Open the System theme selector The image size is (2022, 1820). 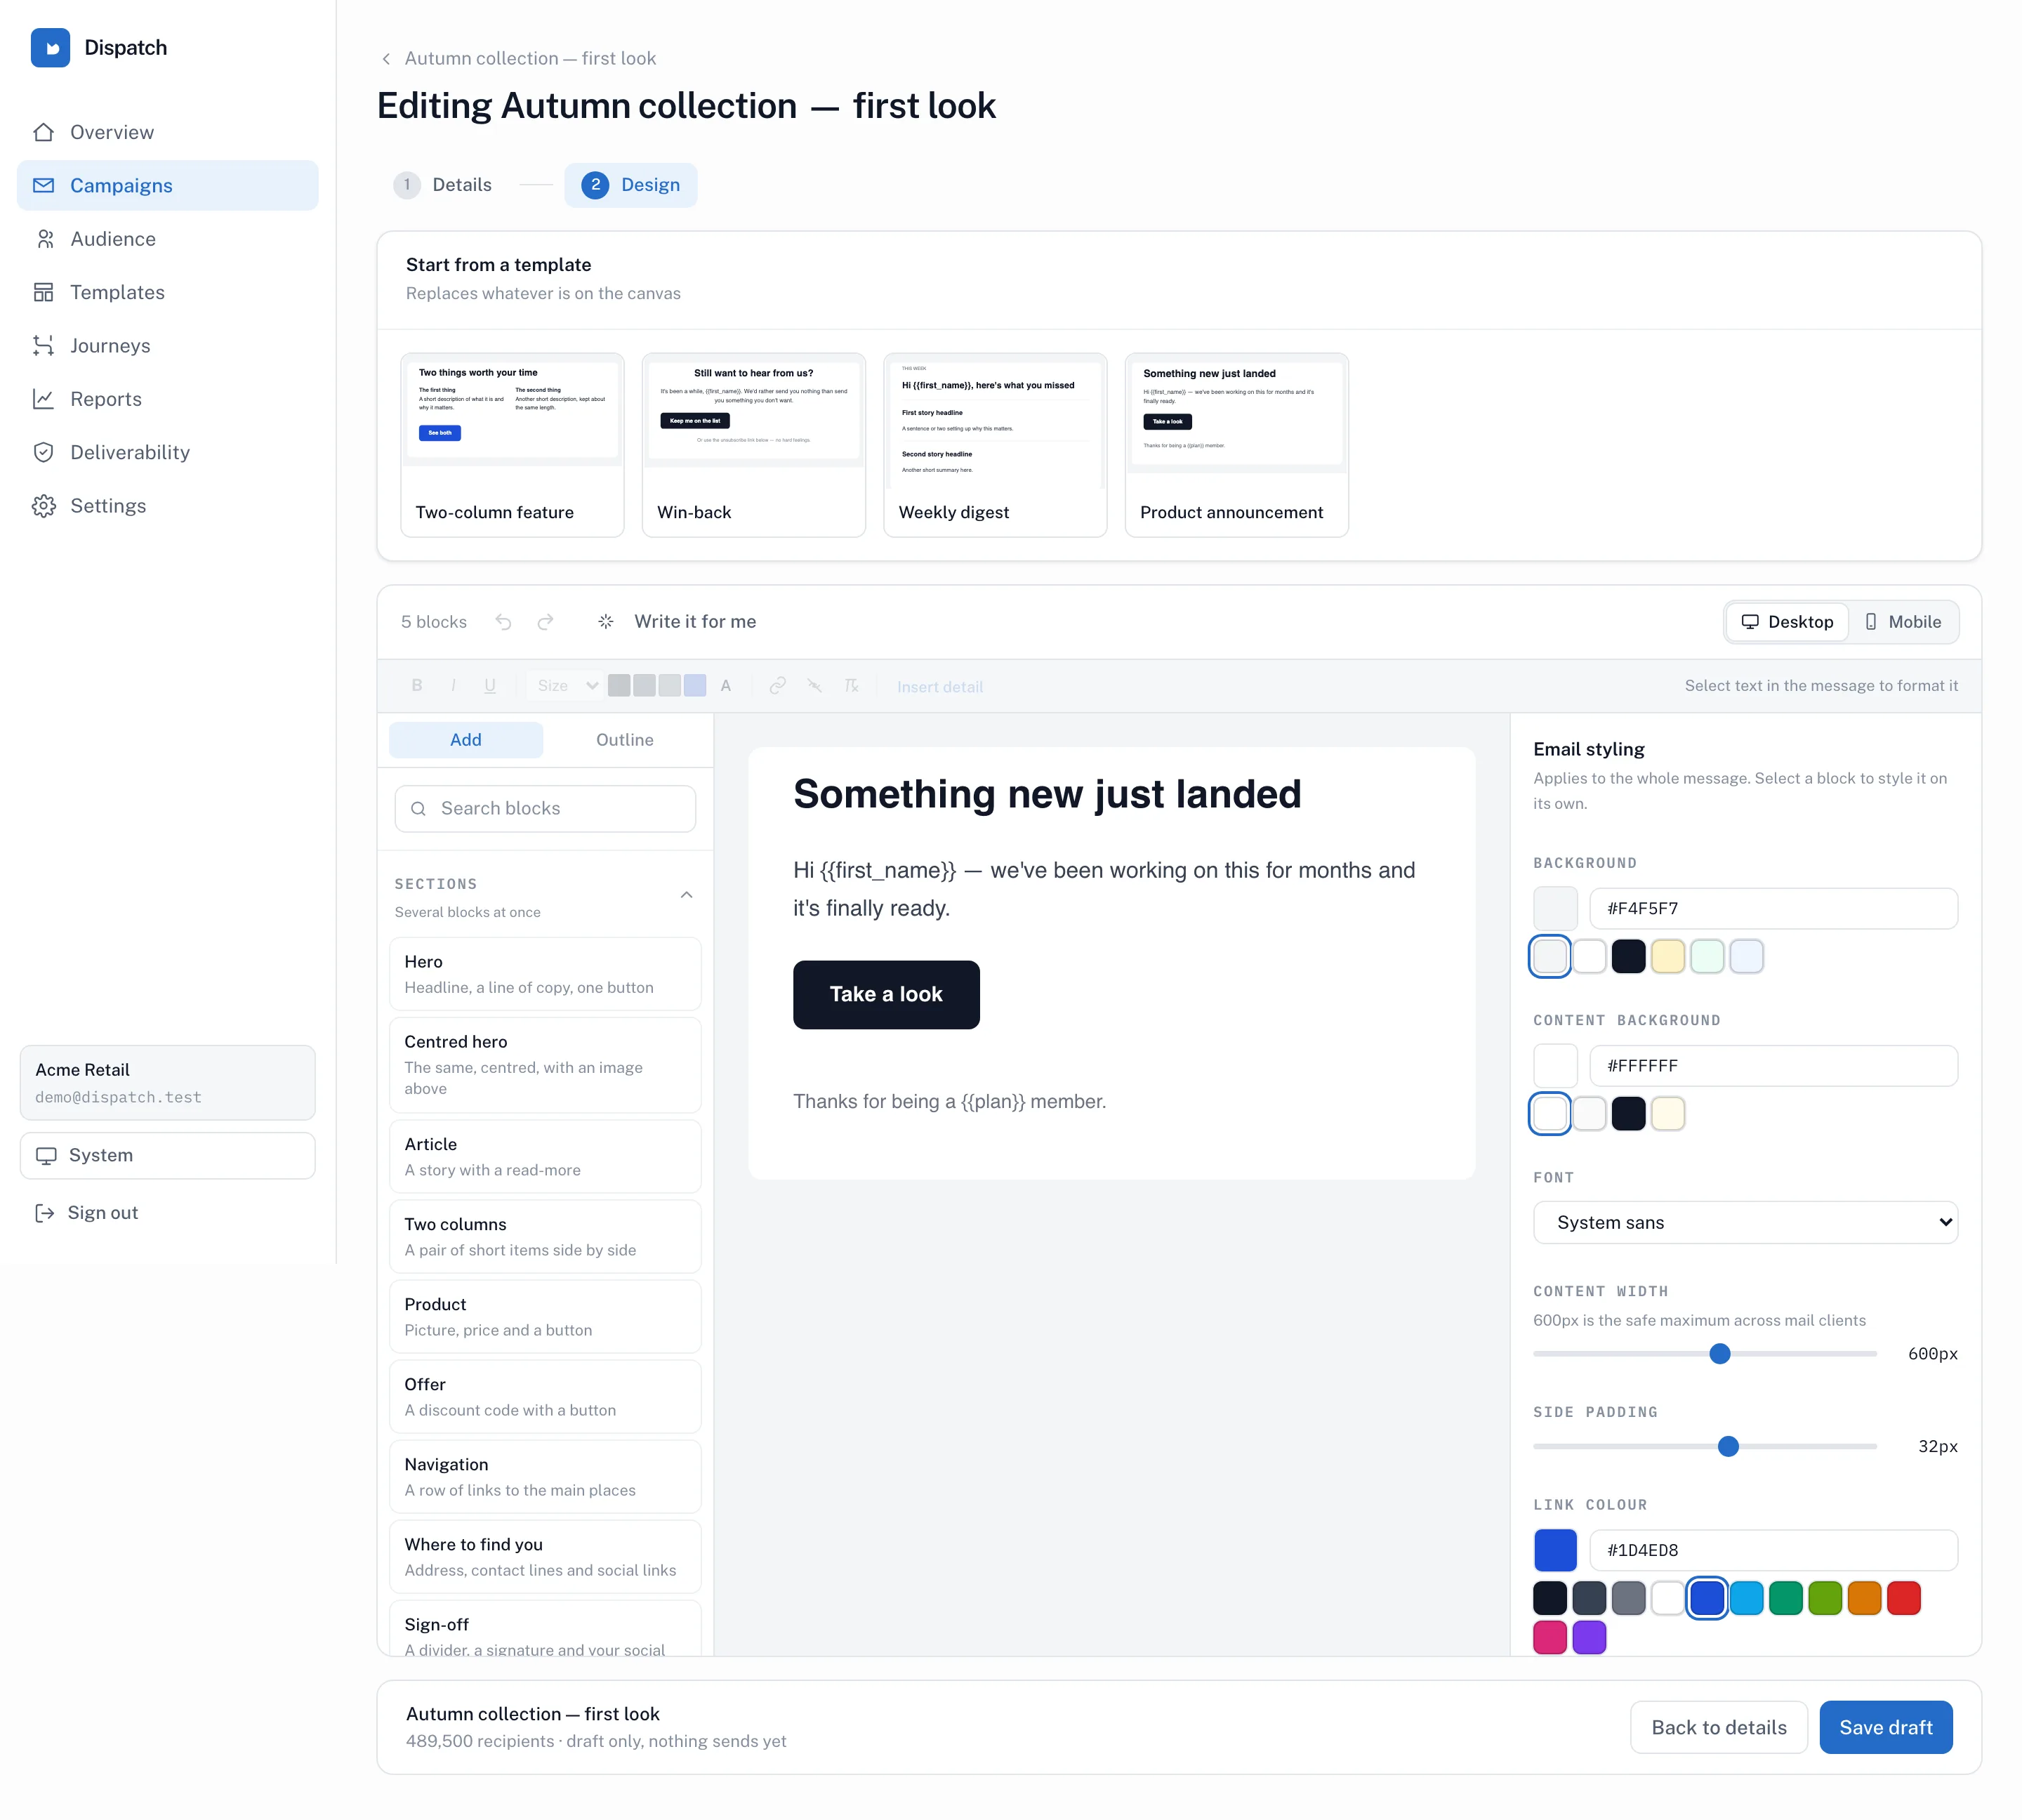tap(167, 1155)
